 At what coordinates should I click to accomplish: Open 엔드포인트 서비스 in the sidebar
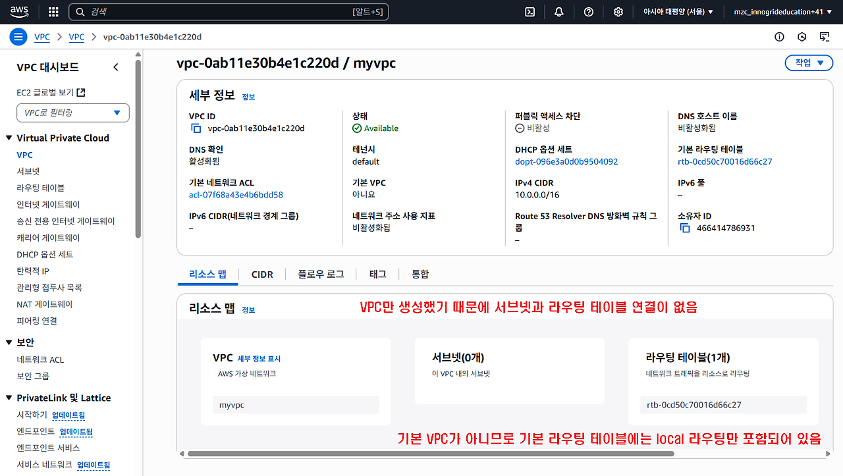pos(48,448)
